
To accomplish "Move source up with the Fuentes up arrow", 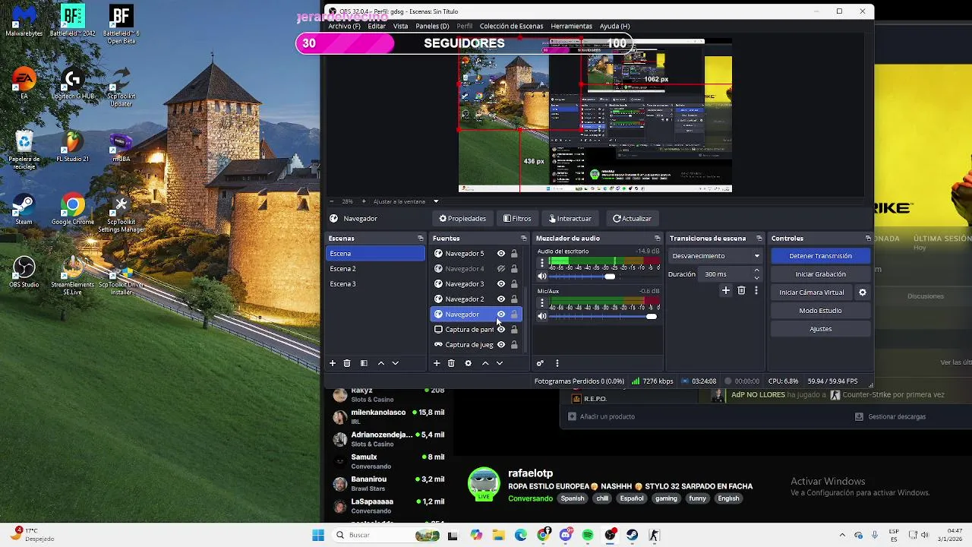I will point(485,363).
